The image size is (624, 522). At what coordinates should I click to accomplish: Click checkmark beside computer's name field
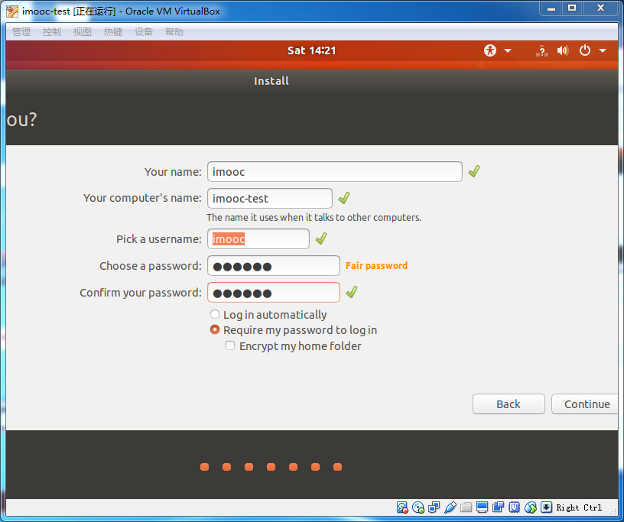coord(344,198)
